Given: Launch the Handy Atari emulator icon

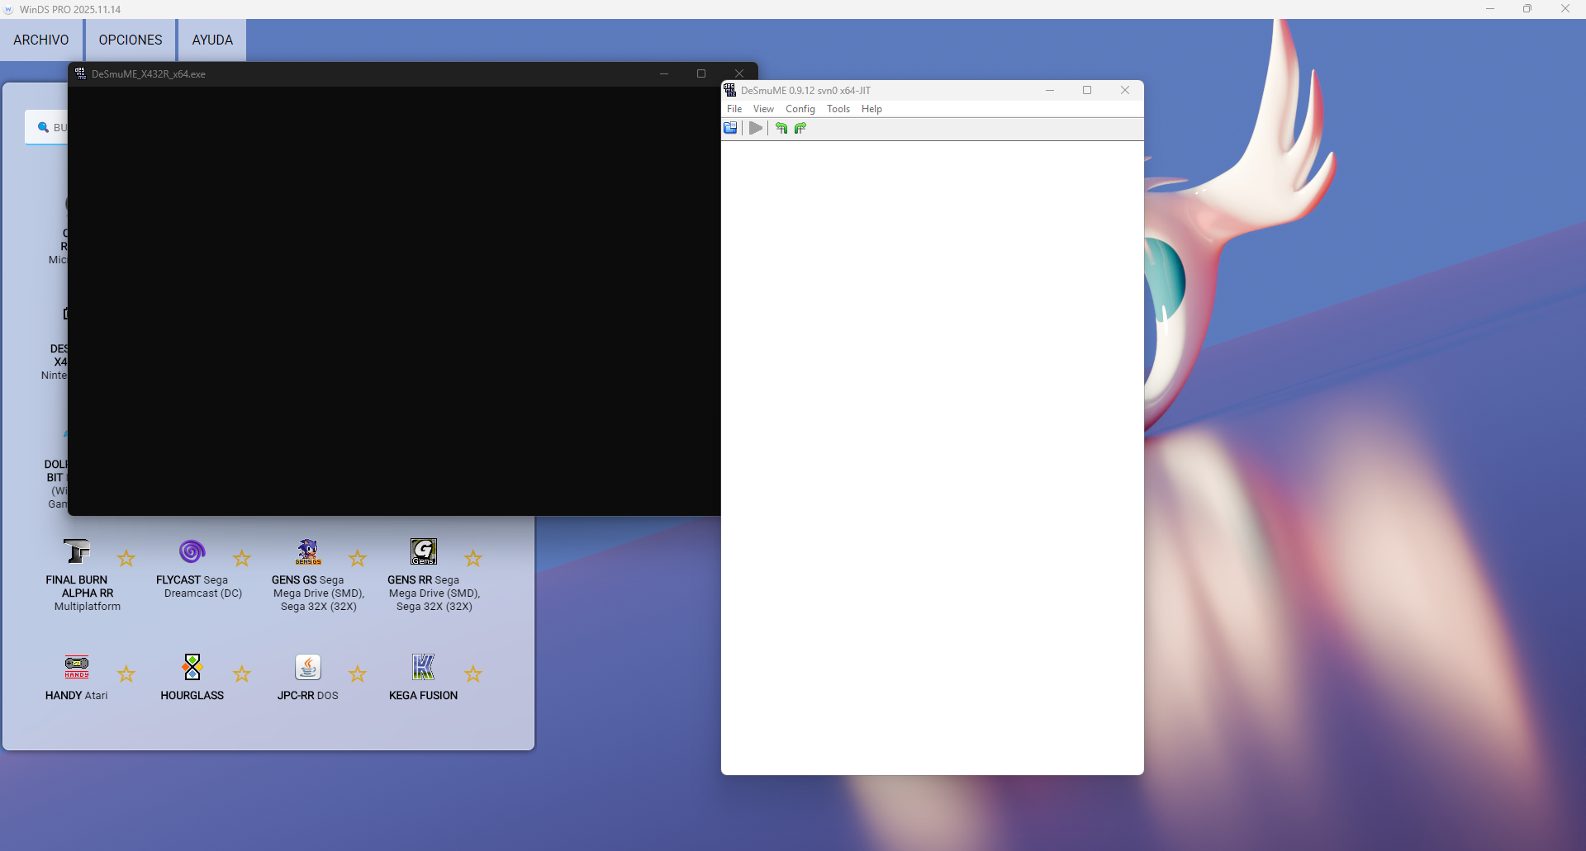Looking at the screenshot, I should point(77,667).
